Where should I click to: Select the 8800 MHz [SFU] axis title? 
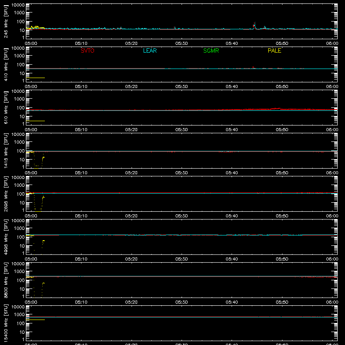[6, 280]
